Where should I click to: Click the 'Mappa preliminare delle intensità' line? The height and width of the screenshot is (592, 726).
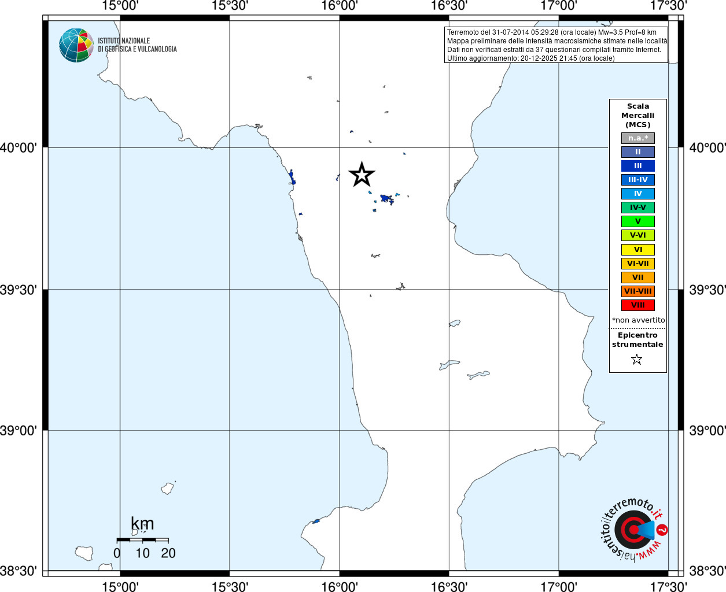click(557, 41)
